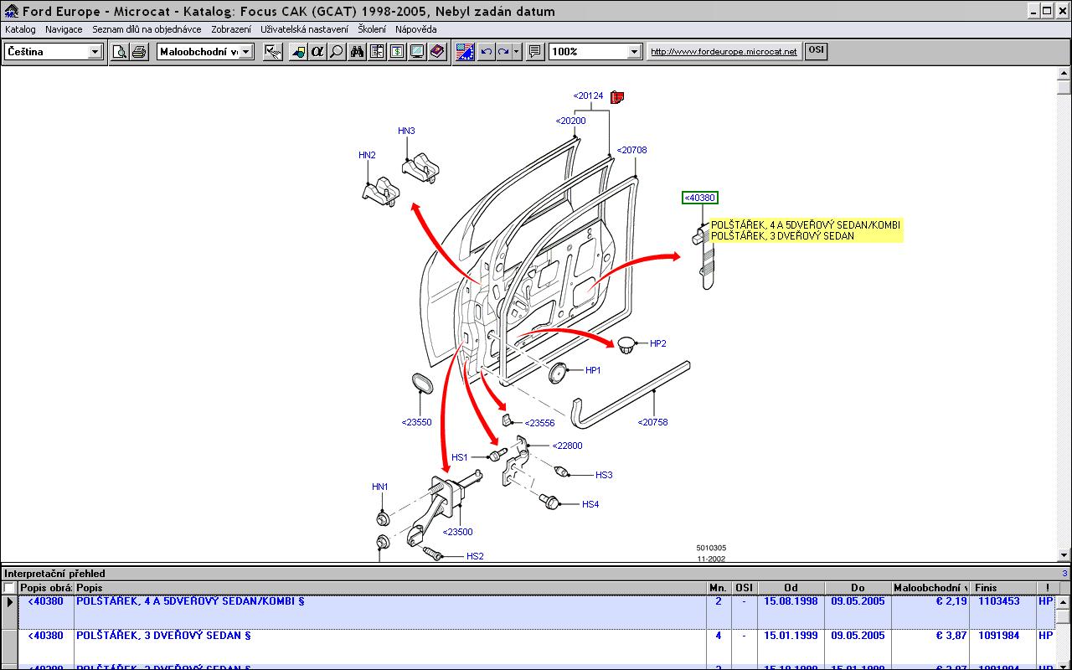
Task: Select the first 40380 row marker
Action: (9, 602)
